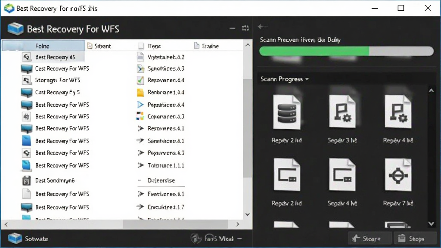Click the arrow icon beside Totenunce 1.1.1

141,165
